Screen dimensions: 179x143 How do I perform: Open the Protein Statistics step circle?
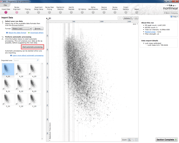coord(126,12)
